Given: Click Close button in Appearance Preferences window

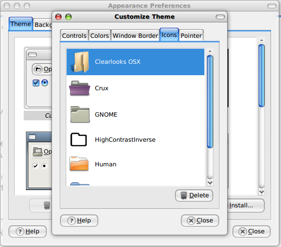Looking at the screenshot, I should (x=251, y=232).
